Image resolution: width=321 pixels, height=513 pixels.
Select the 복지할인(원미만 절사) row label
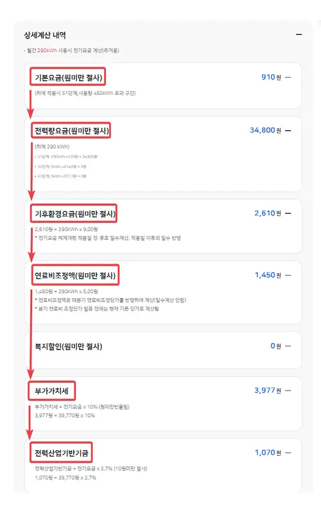coord(69,346)
